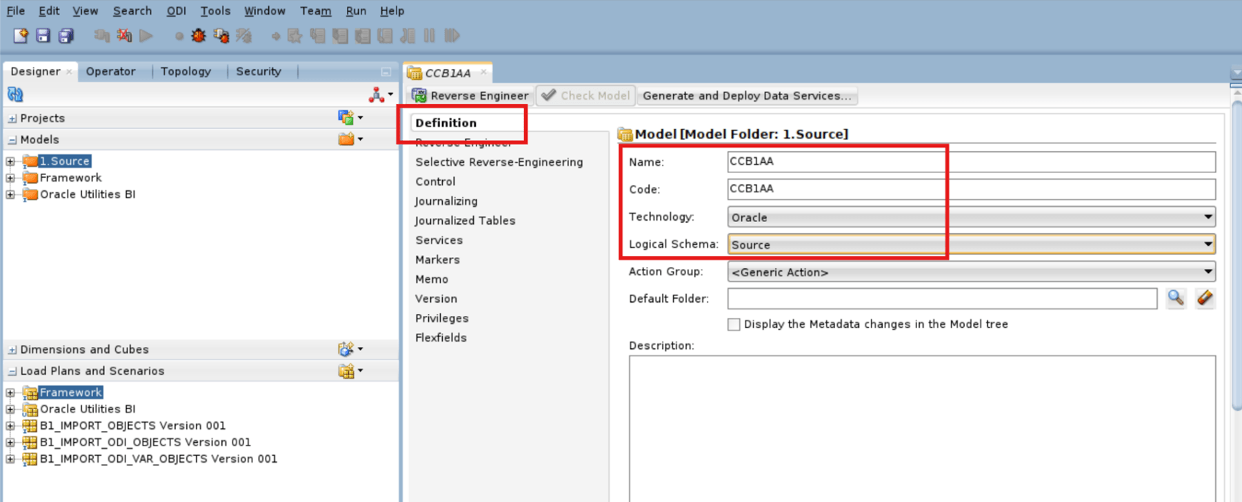
Task: Open the Search menu
Action: (132, 11)
